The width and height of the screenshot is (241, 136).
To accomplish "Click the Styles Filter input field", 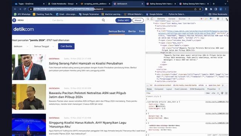I will coord(175,93).
